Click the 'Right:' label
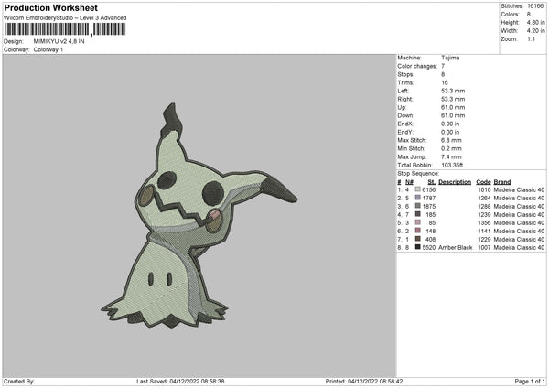The width and height of the screenshot is (549, 388). coord(405,99)
